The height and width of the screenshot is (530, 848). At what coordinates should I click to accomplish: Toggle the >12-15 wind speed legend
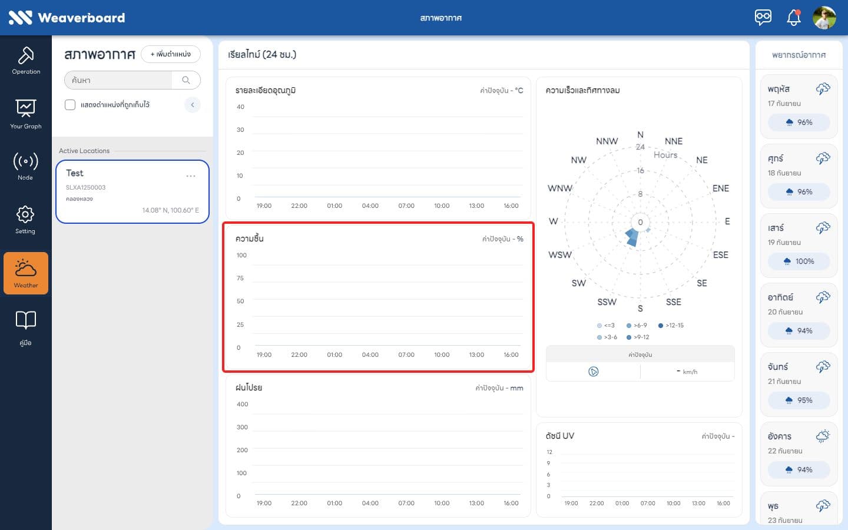click(671, 325)
